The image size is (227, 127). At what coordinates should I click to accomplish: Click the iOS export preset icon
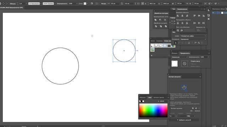[193, 108]
